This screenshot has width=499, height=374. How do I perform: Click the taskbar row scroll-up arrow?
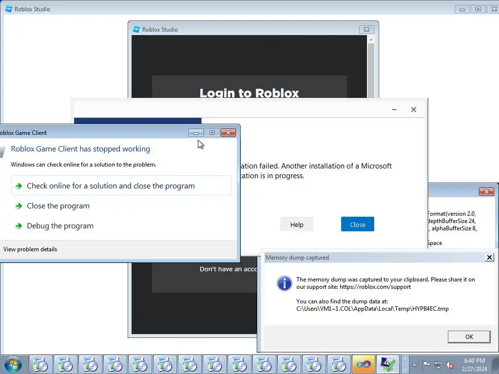tap(405, 359)
